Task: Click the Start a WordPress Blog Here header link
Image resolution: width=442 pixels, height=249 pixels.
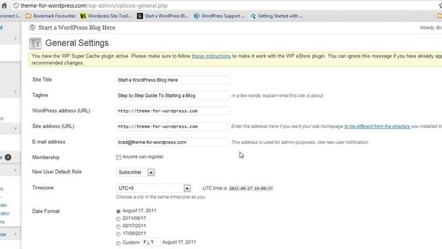Action: pos(77,28)
